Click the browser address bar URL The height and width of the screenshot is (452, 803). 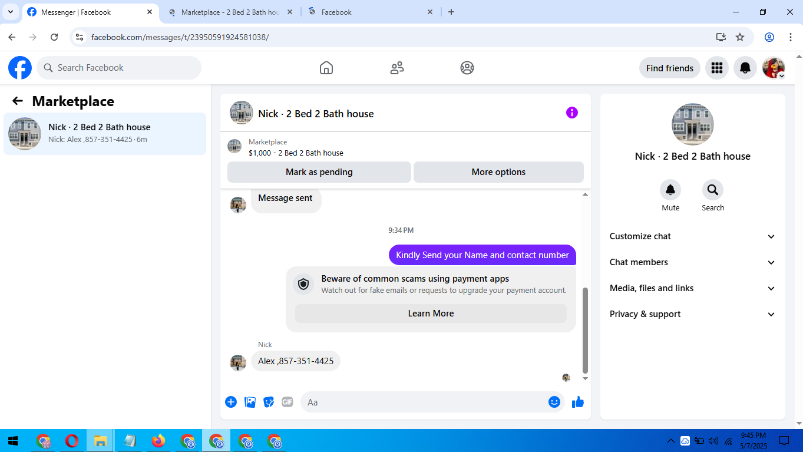(x=180, y=37)
